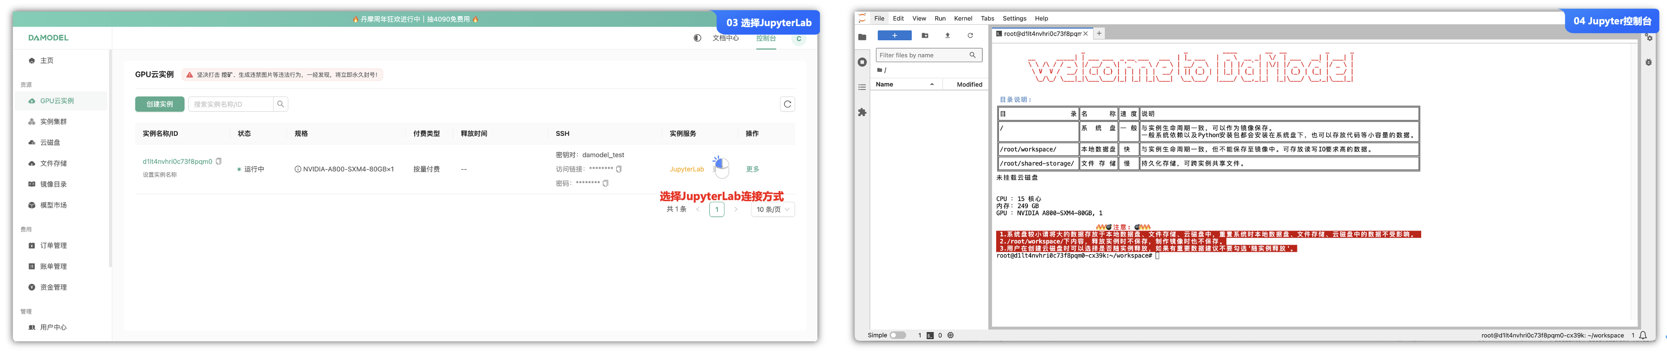Close the terminal tab with X
The width and height of the screenshot is (1667, 353).
click(1085, 34)
